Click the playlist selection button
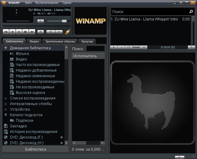The image size is (197, 159). [129, 47]
